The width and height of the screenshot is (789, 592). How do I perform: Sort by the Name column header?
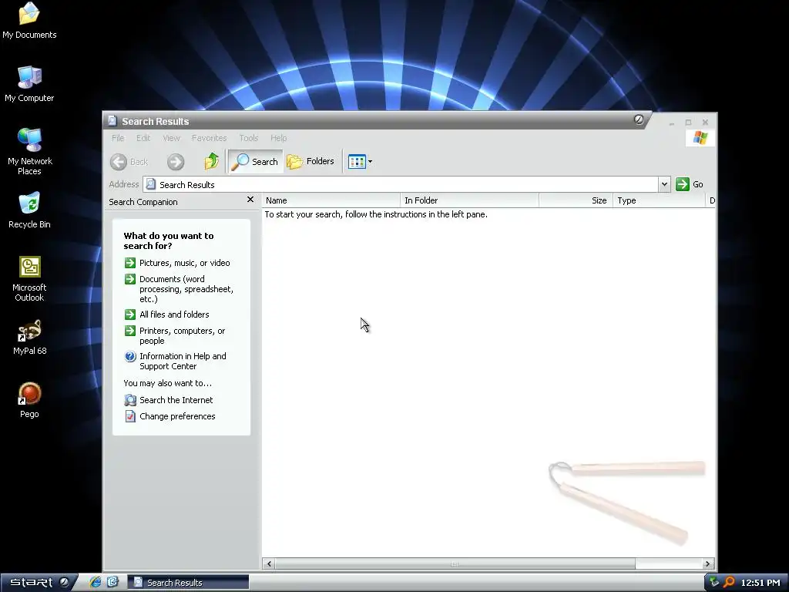331,200
